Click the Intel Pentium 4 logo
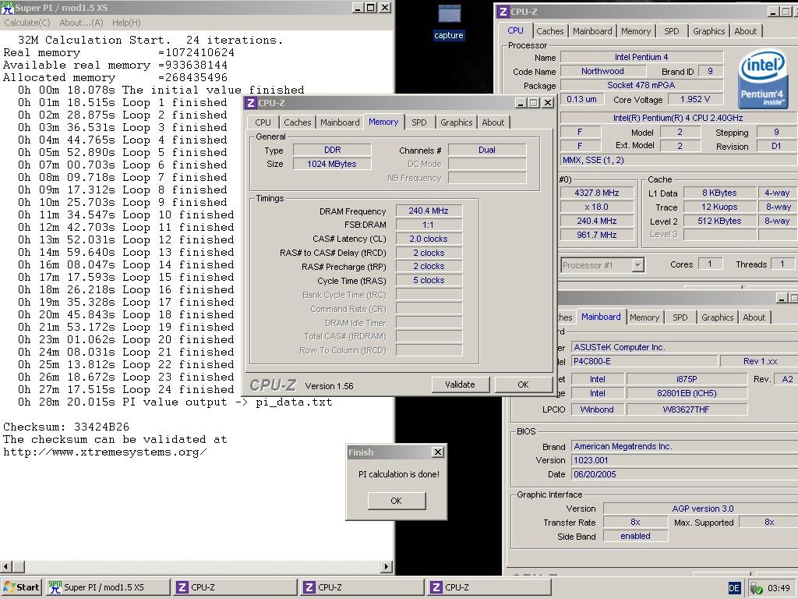 (762, 79)
